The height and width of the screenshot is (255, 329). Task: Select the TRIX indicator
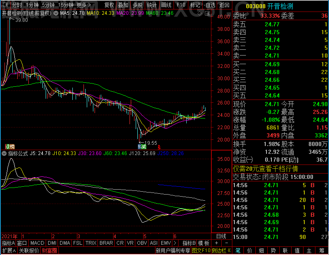91,243
